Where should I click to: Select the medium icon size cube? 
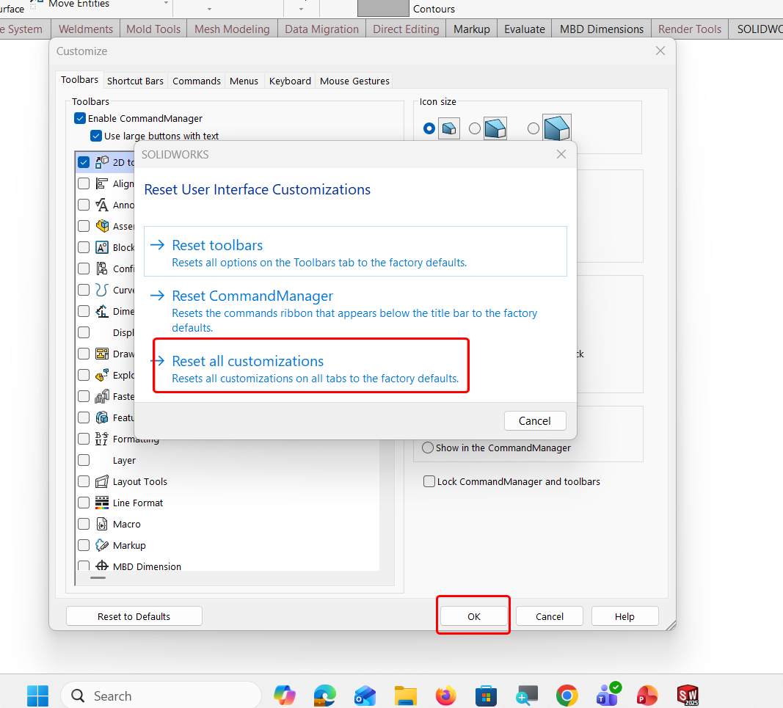click(x=495, y=128)
